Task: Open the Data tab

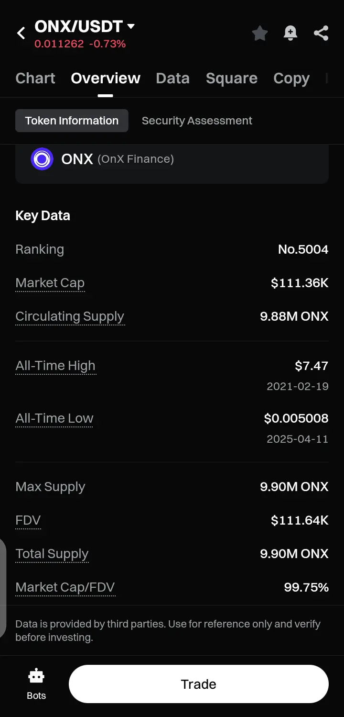Action: pyautogui.click(x=172, y=78)
